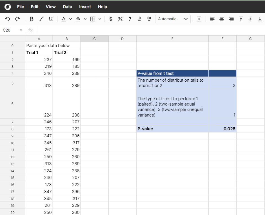Open the Insert menu
The width and height of the screenshot is (265, 215).
pos(85,6)
